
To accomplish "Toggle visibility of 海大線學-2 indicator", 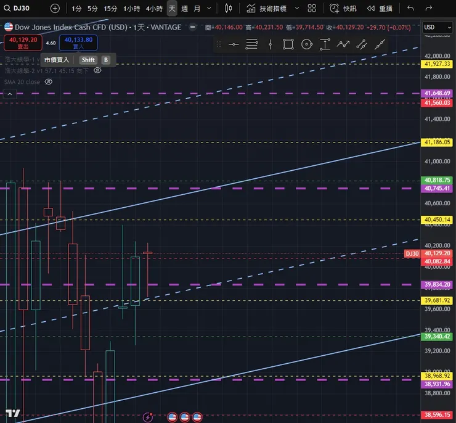I will [97, 70].
